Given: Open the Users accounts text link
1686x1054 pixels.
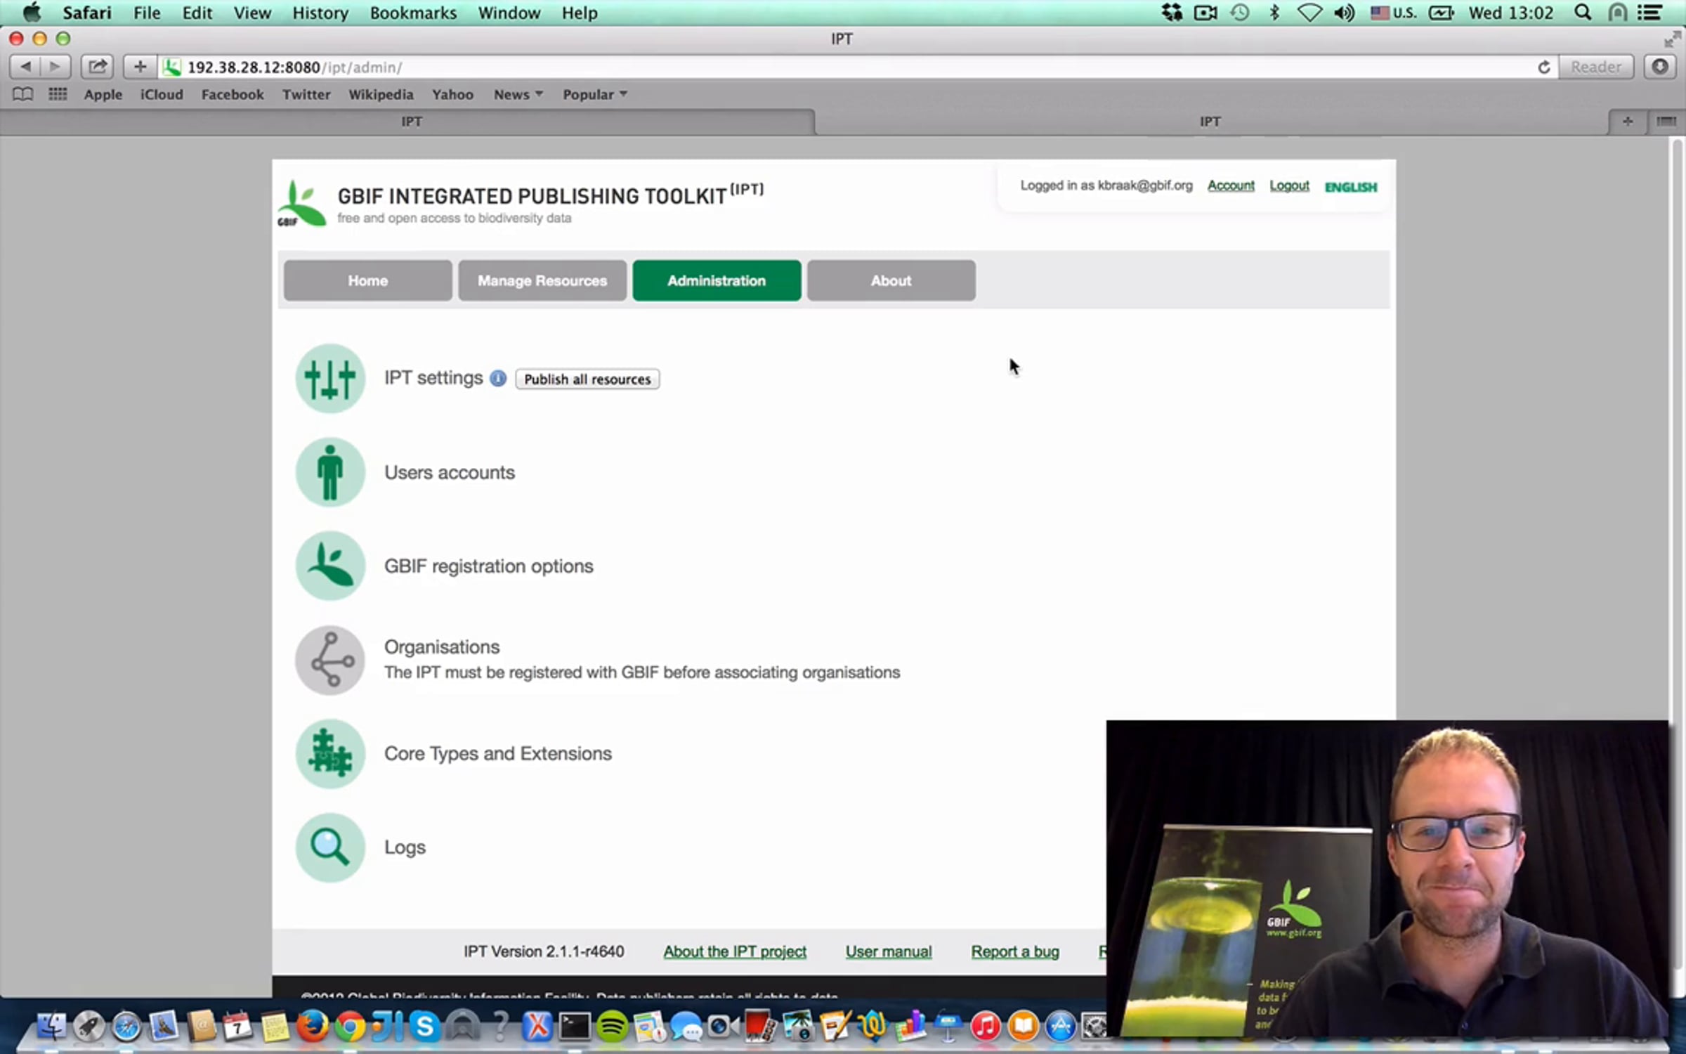Looking at the screenshot, I should click(450, 472).
